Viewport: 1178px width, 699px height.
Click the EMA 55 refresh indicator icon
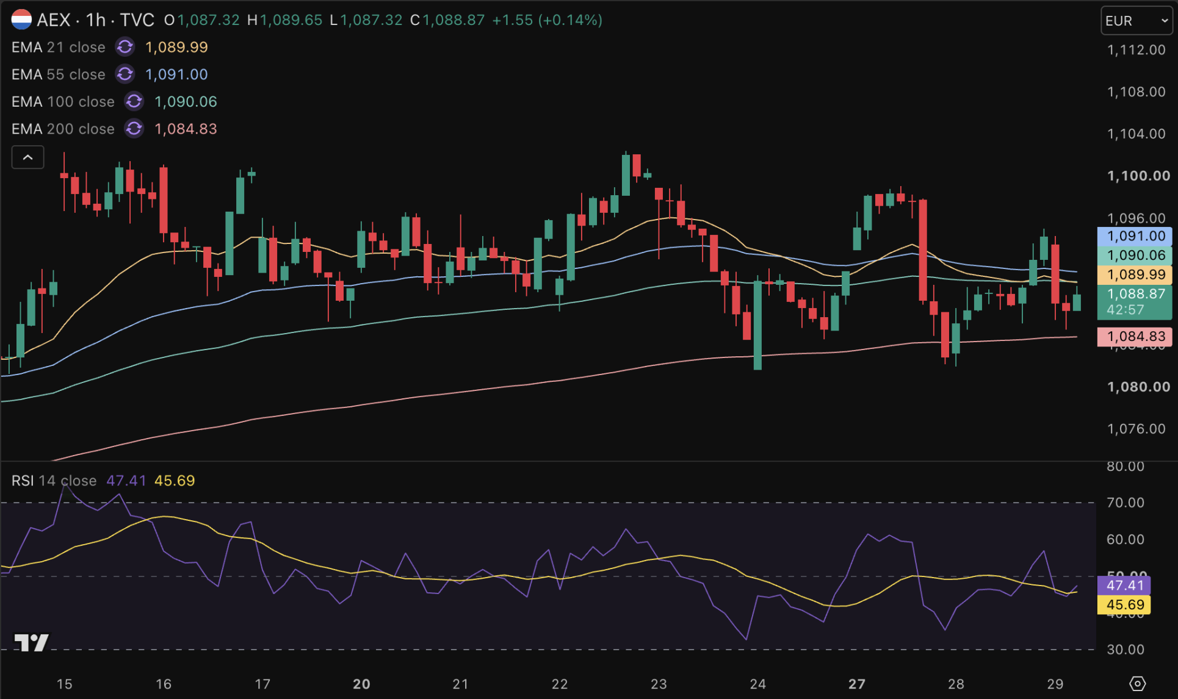(x=125, y=74)
